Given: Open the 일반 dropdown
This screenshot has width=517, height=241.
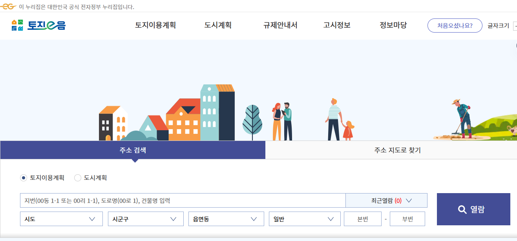Looking at the screenshot, I should [x=305, y=219].
